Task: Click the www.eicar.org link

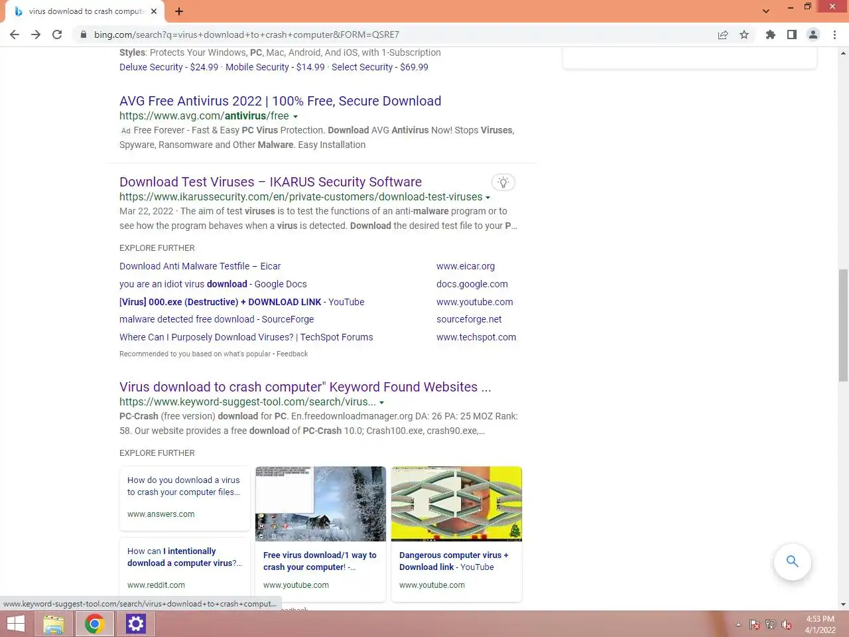Action: coord(466,266)
